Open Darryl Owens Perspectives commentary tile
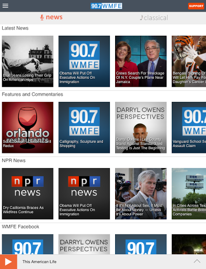The width and height of the screenshot is (206, 269). 141,128
